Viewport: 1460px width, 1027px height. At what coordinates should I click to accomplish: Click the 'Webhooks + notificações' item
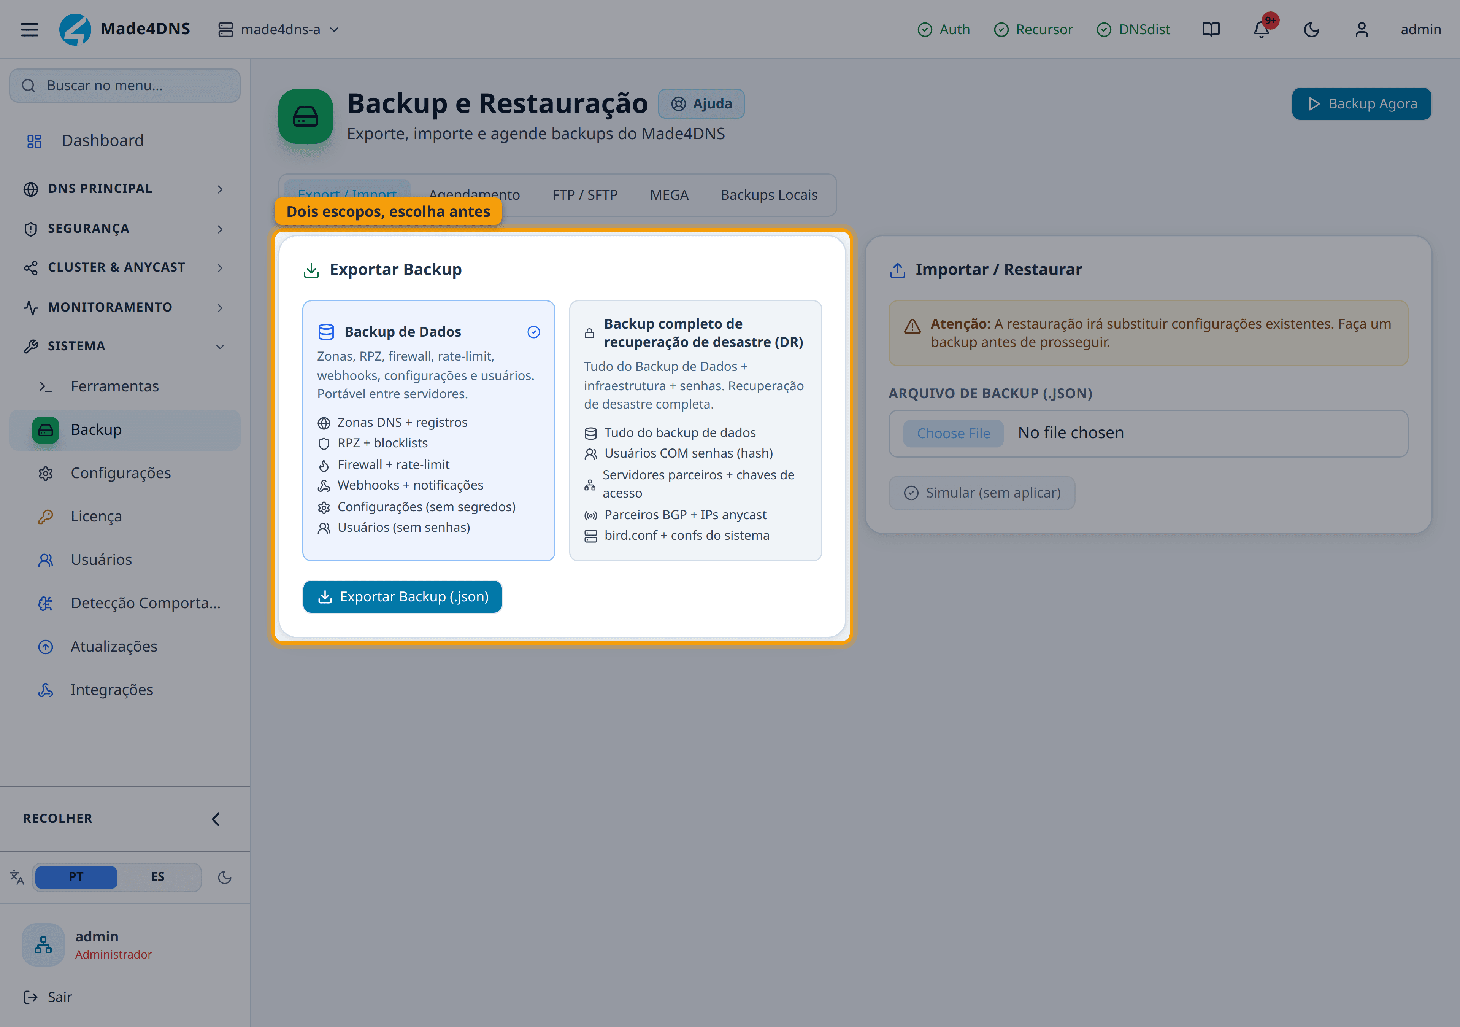point(401,485)
